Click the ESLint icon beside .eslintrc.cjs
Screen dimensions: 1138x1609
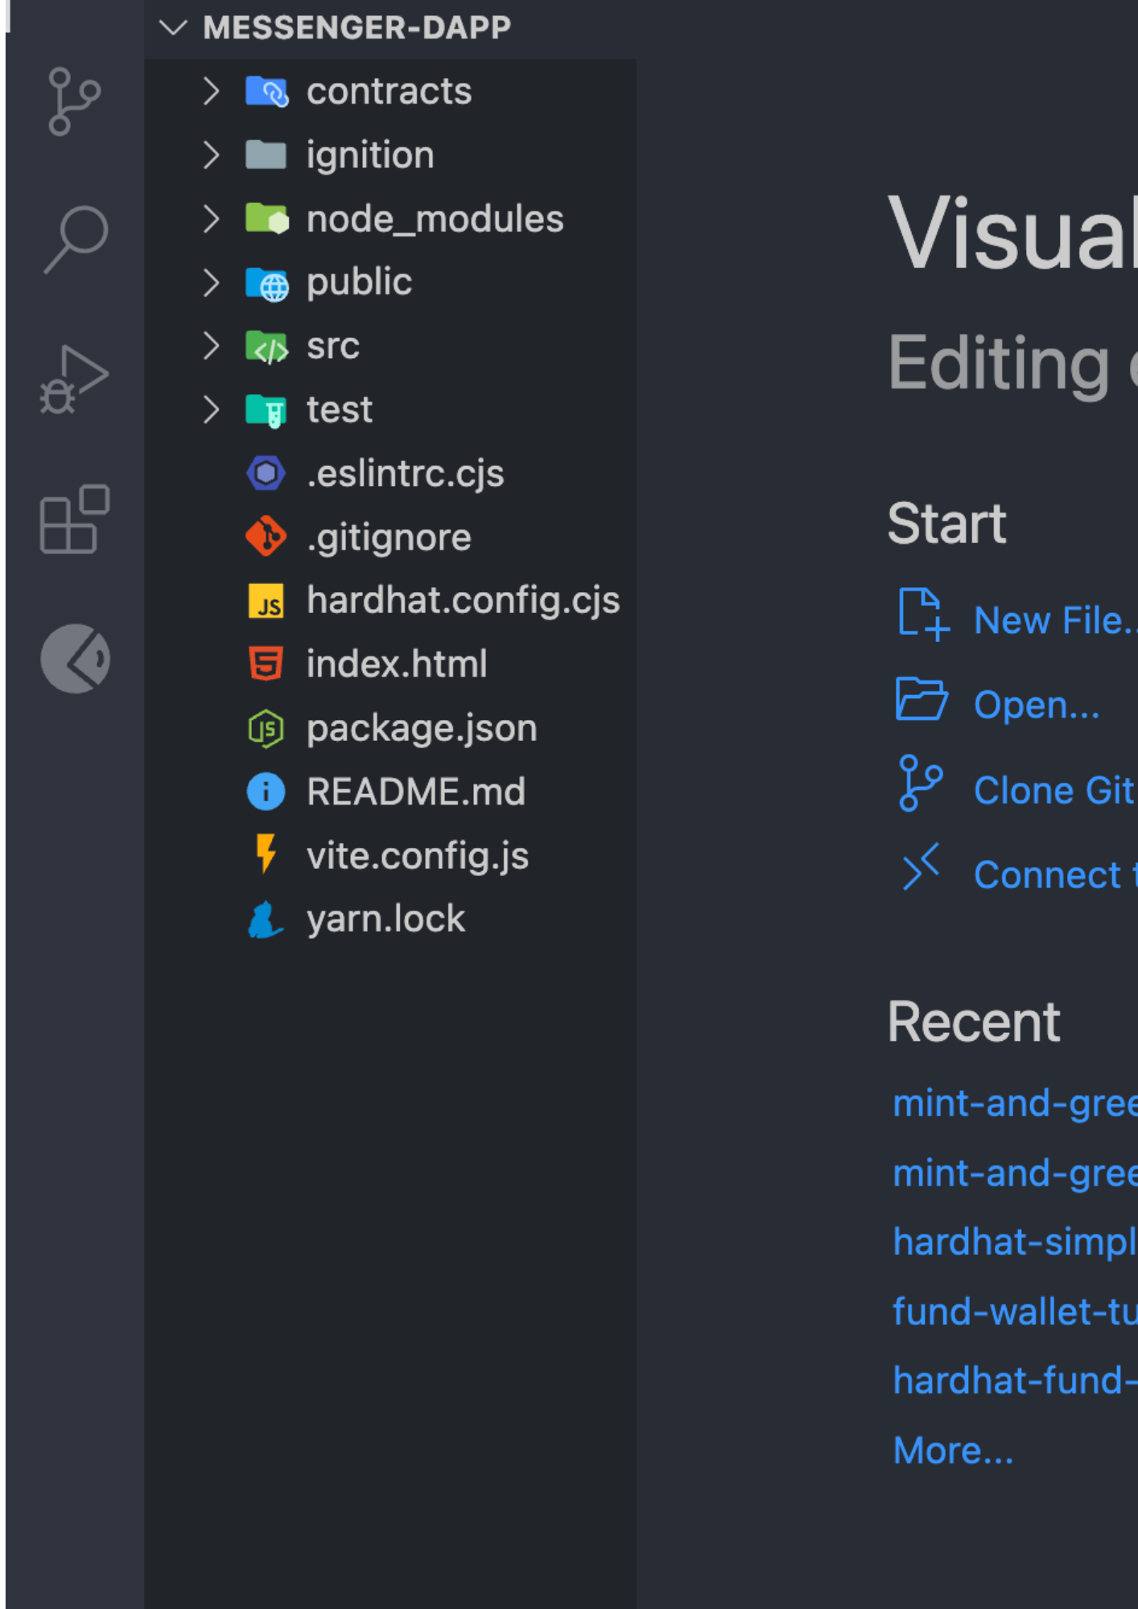click(266, 473)
